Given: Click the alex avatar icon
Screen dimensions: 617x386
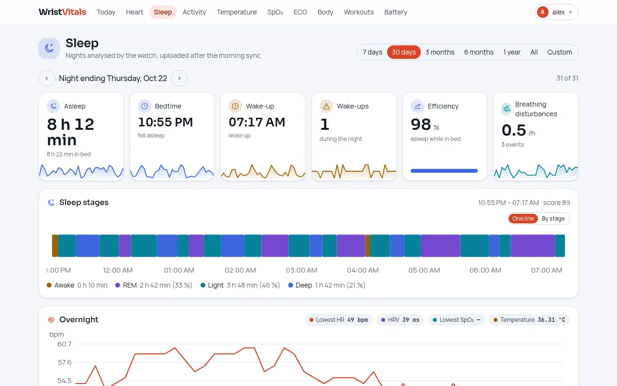Looking at the screenshot, I should (543, 12).
